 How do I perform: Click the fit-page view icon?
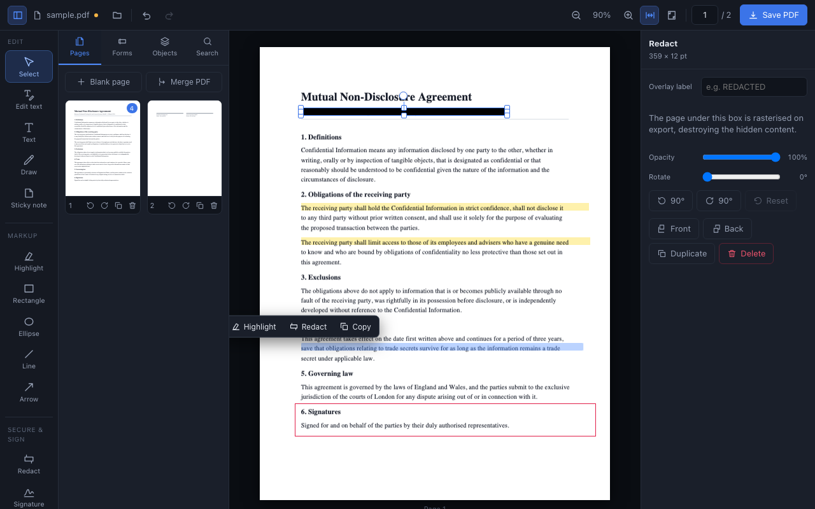672,15
